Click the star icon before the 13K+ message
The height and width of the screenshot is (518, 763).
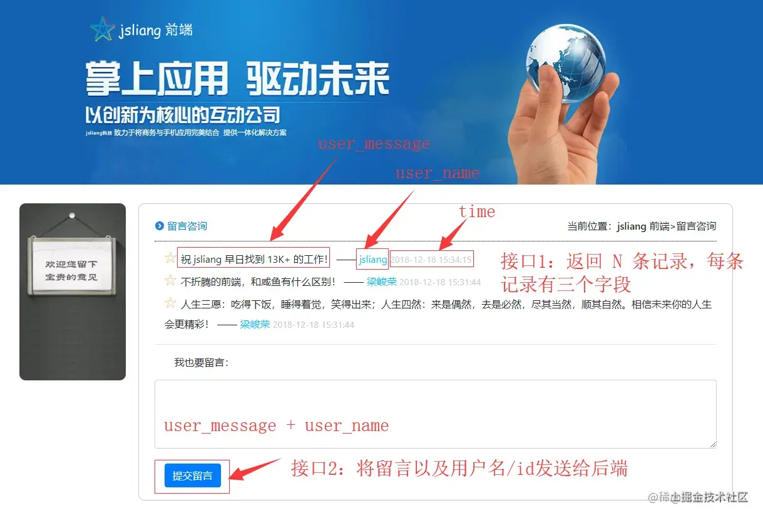[170, 258]
